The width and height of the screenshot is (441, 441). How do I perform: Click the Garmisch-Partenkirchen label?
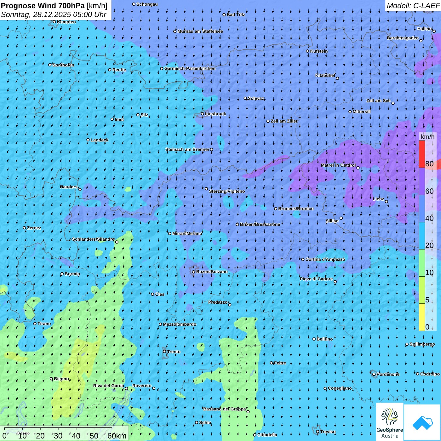[x=190, y=68]
